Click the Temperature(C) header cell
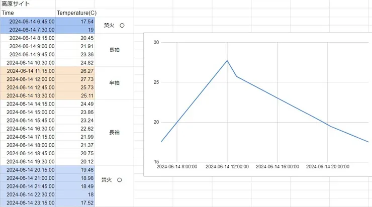Viewport: 372px width, 207px height. tap(75, 12)
